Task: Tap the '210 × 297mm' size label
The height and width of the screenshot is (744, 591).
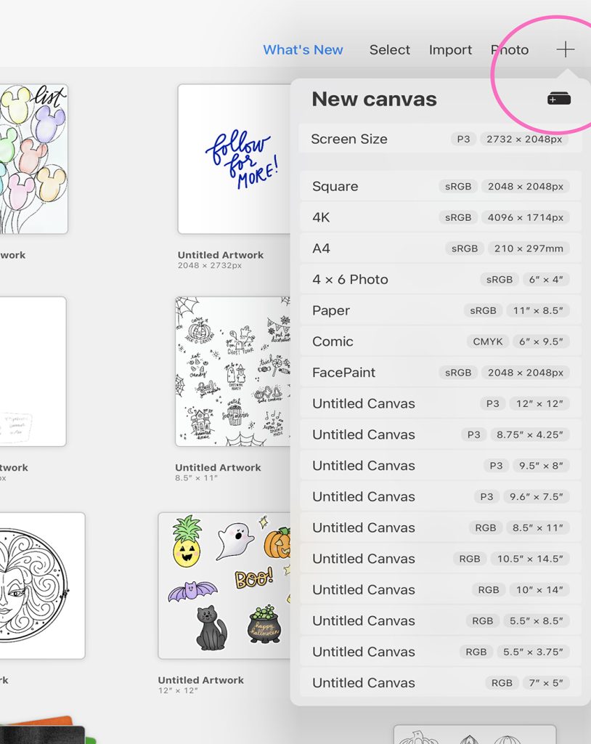Action: 529,248
